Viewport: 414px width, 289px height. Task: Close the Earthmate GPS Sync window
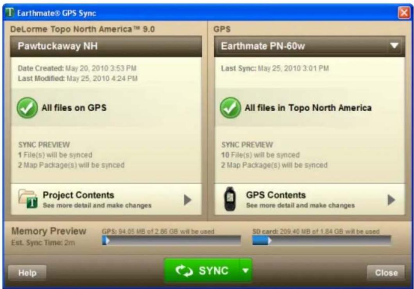[x=404, y=12]
